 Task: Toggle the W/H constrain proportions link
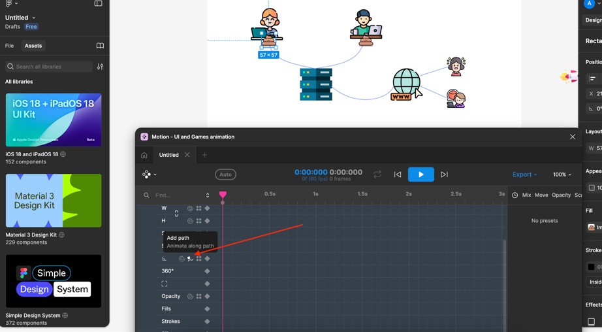point(176,214)
